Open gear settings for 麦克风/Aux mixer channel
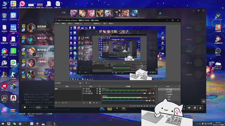Viewport: 225px width, 126px height. pyautogui.click(x=154, y=93)
